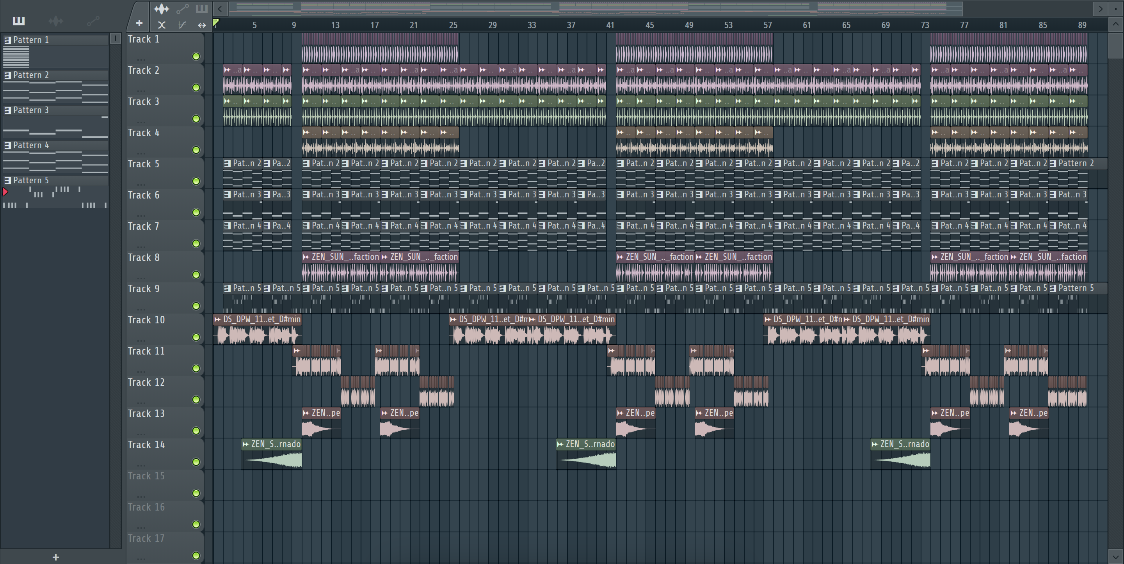The height and width of the screenshot is (564, 1124).
Task: Disable Track 8 using its green LED
Action: (x=196, y=275)
